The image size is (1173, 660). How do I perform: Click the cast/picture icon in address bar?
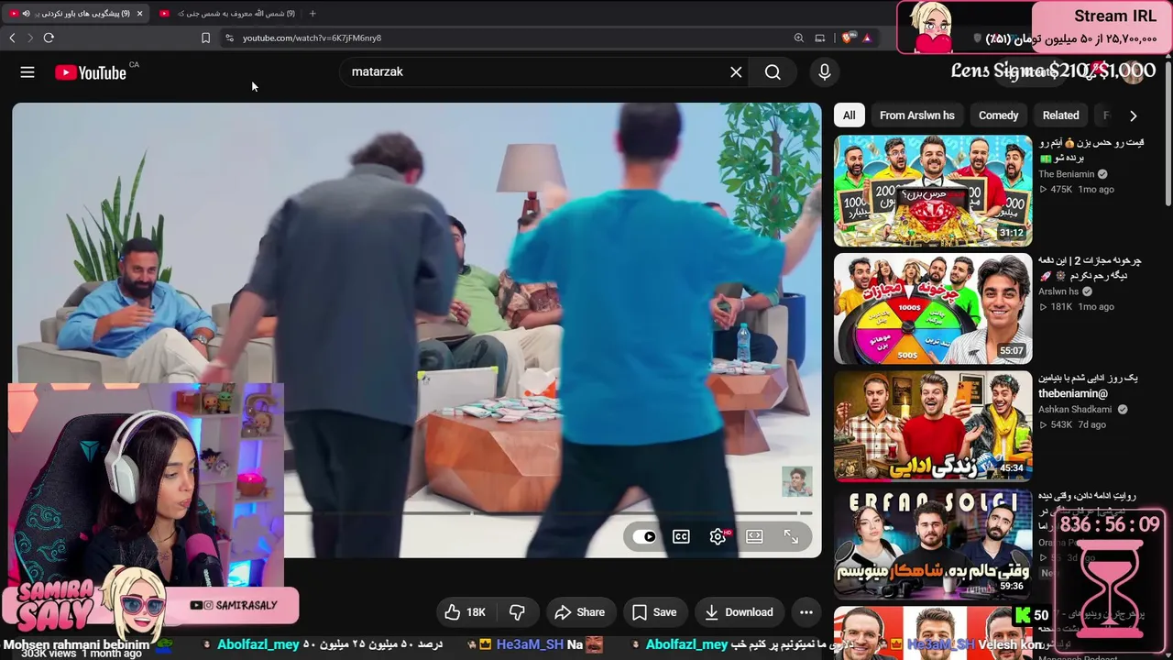(x=820, y=38)
